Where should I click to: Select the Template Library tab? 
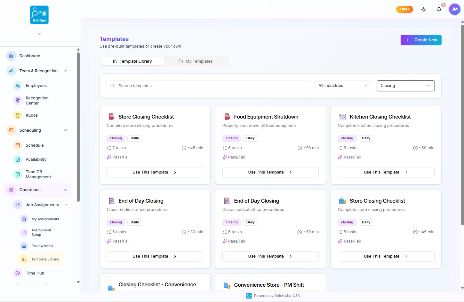pos(132,61)
